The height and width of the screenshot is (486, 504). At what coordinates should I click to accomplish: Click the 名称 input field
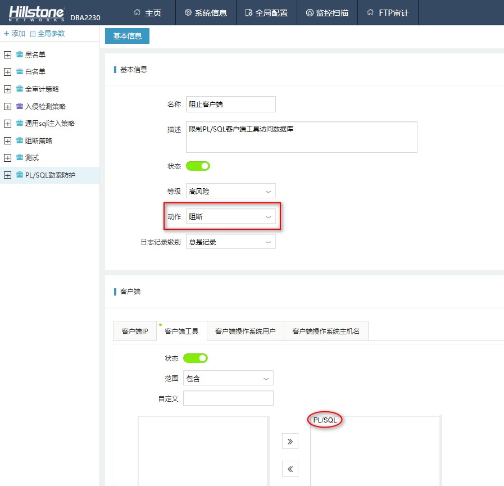[231, 104]
